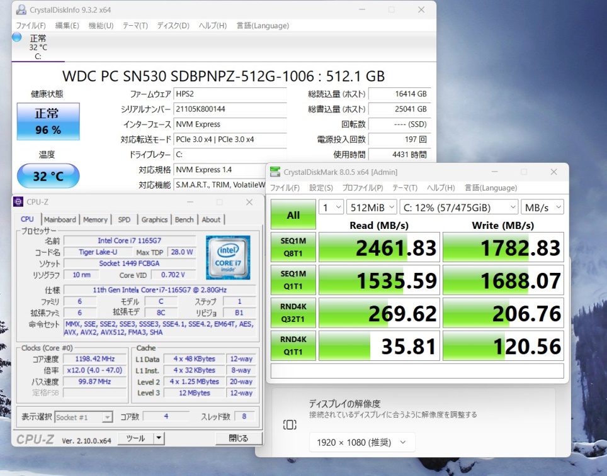Open the ツール dropdown arrow in CPU-Z
This screenshot has height=476, width=607.
[x=159, y=438]
